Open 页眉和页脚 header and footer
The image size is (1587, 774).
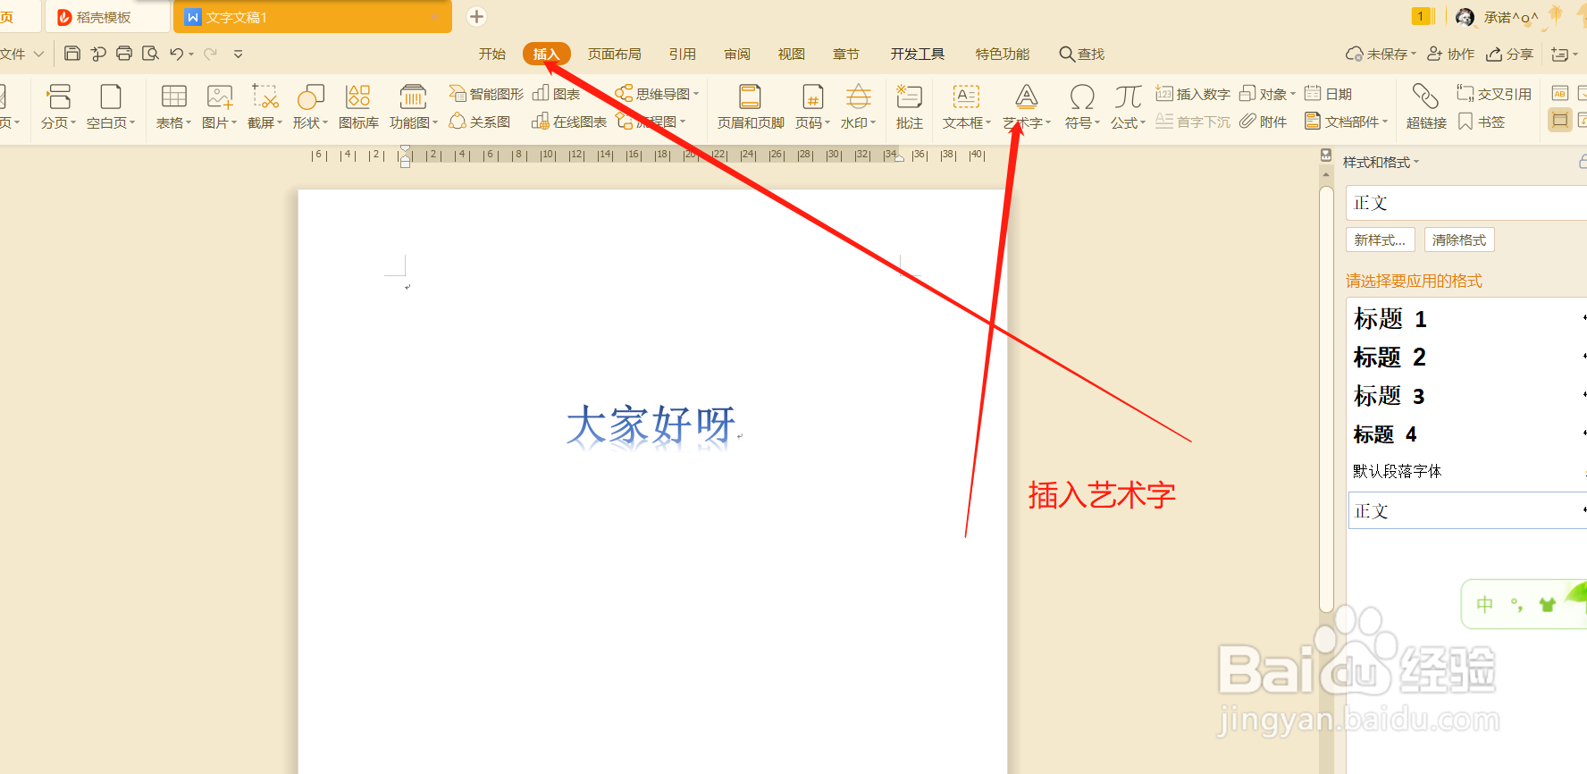[x=751, y=106]
